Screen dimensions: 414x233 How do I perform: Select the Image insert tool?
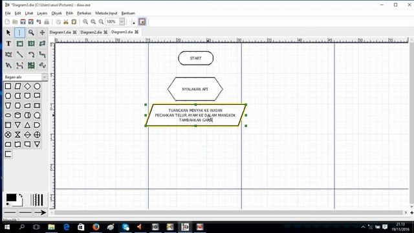pyautogui.click(x=31, y=65)
